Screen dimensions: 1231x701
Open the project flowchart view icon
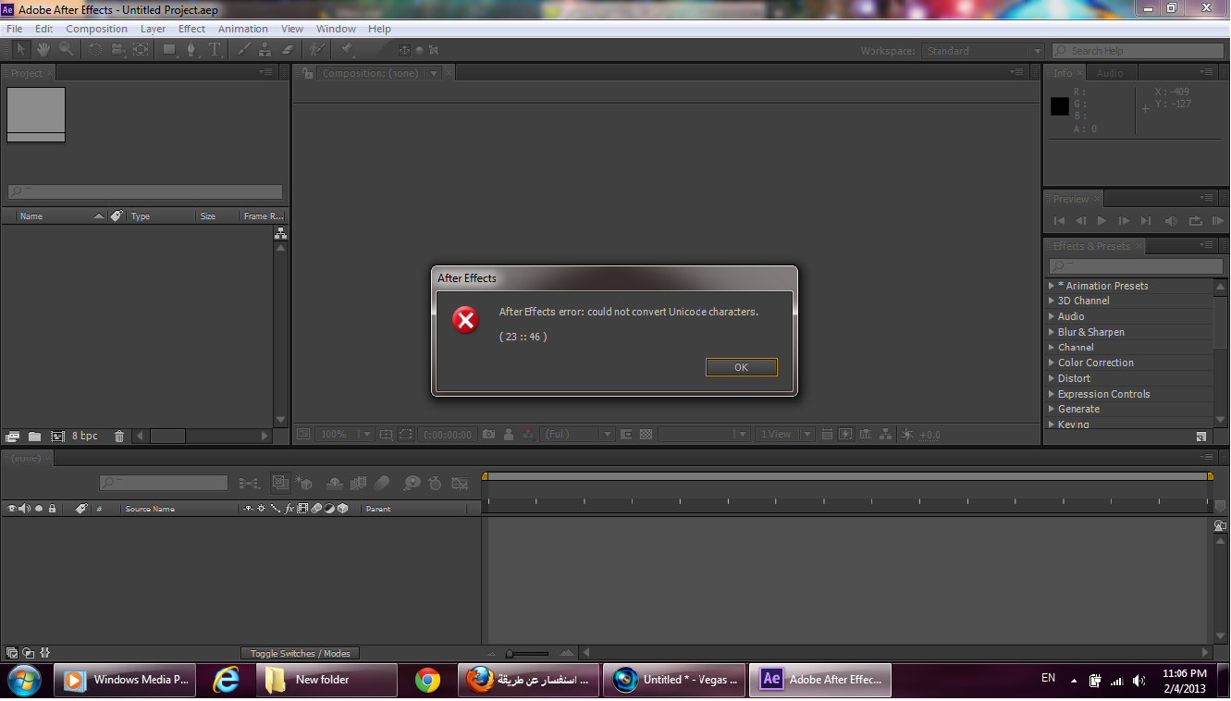[280, 234]
